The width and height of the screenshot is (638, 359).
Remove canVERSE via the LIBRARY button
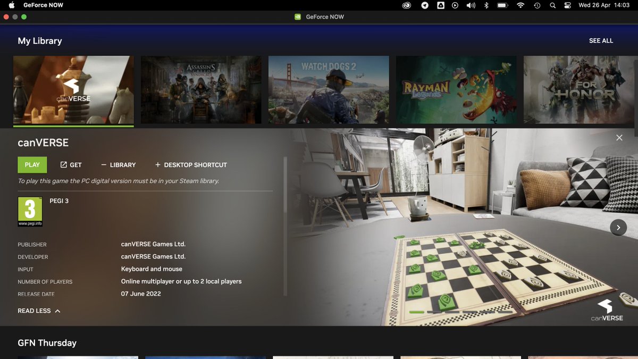click(118, 165)
